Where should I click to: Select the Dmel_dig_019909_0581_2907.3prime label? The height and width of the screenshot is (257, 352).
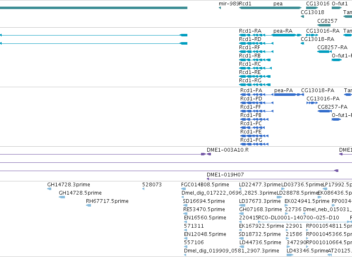click(232, 250)
